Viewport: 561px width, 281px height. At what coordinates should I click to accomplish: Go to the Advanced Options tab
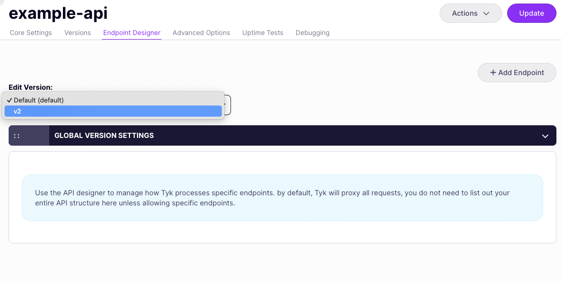[201, 33]
